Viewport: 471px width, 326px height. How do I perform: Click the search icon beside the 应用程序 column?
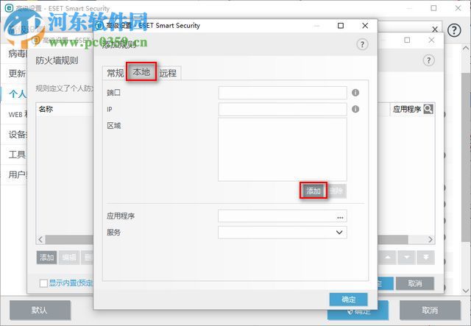(428, 109)
